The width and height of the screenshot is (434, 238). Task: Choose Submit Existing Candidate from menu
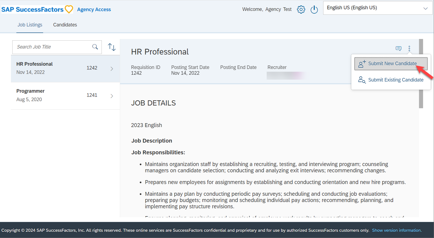click(391, 80)
